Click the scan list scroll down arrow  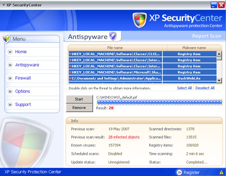tap(219, 81)
